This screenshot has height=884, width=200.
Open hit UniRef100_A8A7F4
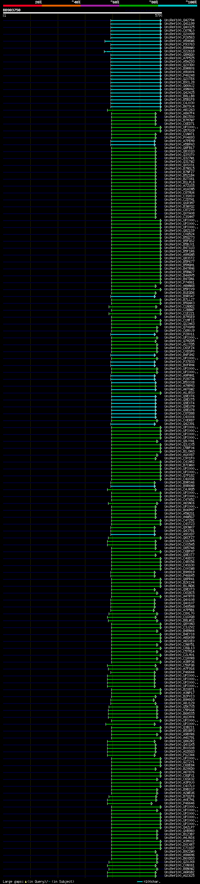(179, 114)
